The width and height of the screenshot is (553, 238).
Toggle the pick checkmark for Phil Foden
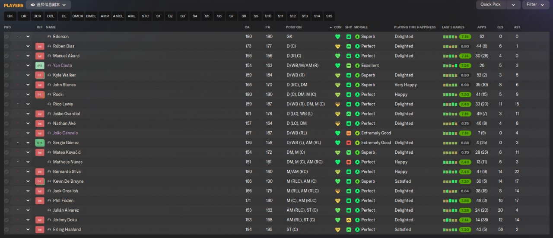6,200
